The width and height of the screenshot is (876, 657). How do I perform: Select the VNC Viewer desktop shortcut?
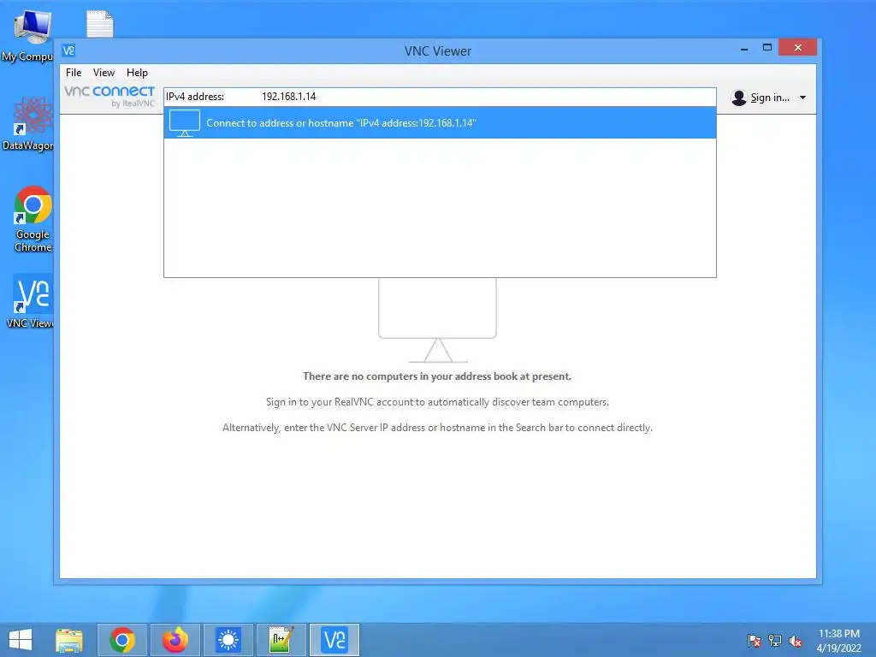[x=31, y=300]
